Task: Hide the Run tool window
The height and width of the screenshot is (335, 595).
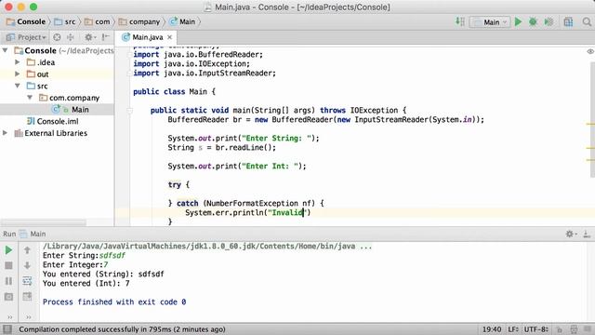Action: (587, 234)
